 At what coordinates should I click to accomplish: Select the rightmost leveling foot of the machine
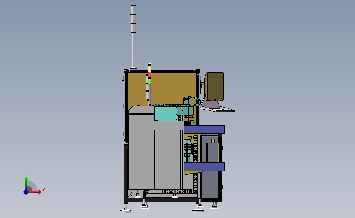pyautogui.click(x=215, y=207)
